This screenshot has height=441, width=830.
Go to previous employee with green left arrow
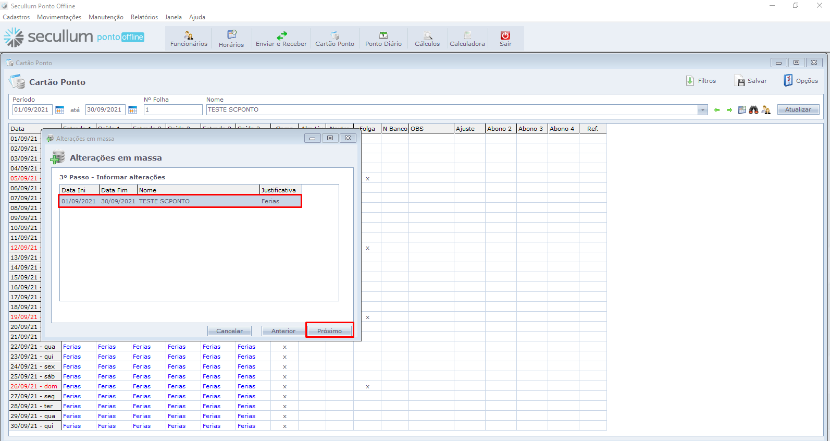tap(717, 110)
